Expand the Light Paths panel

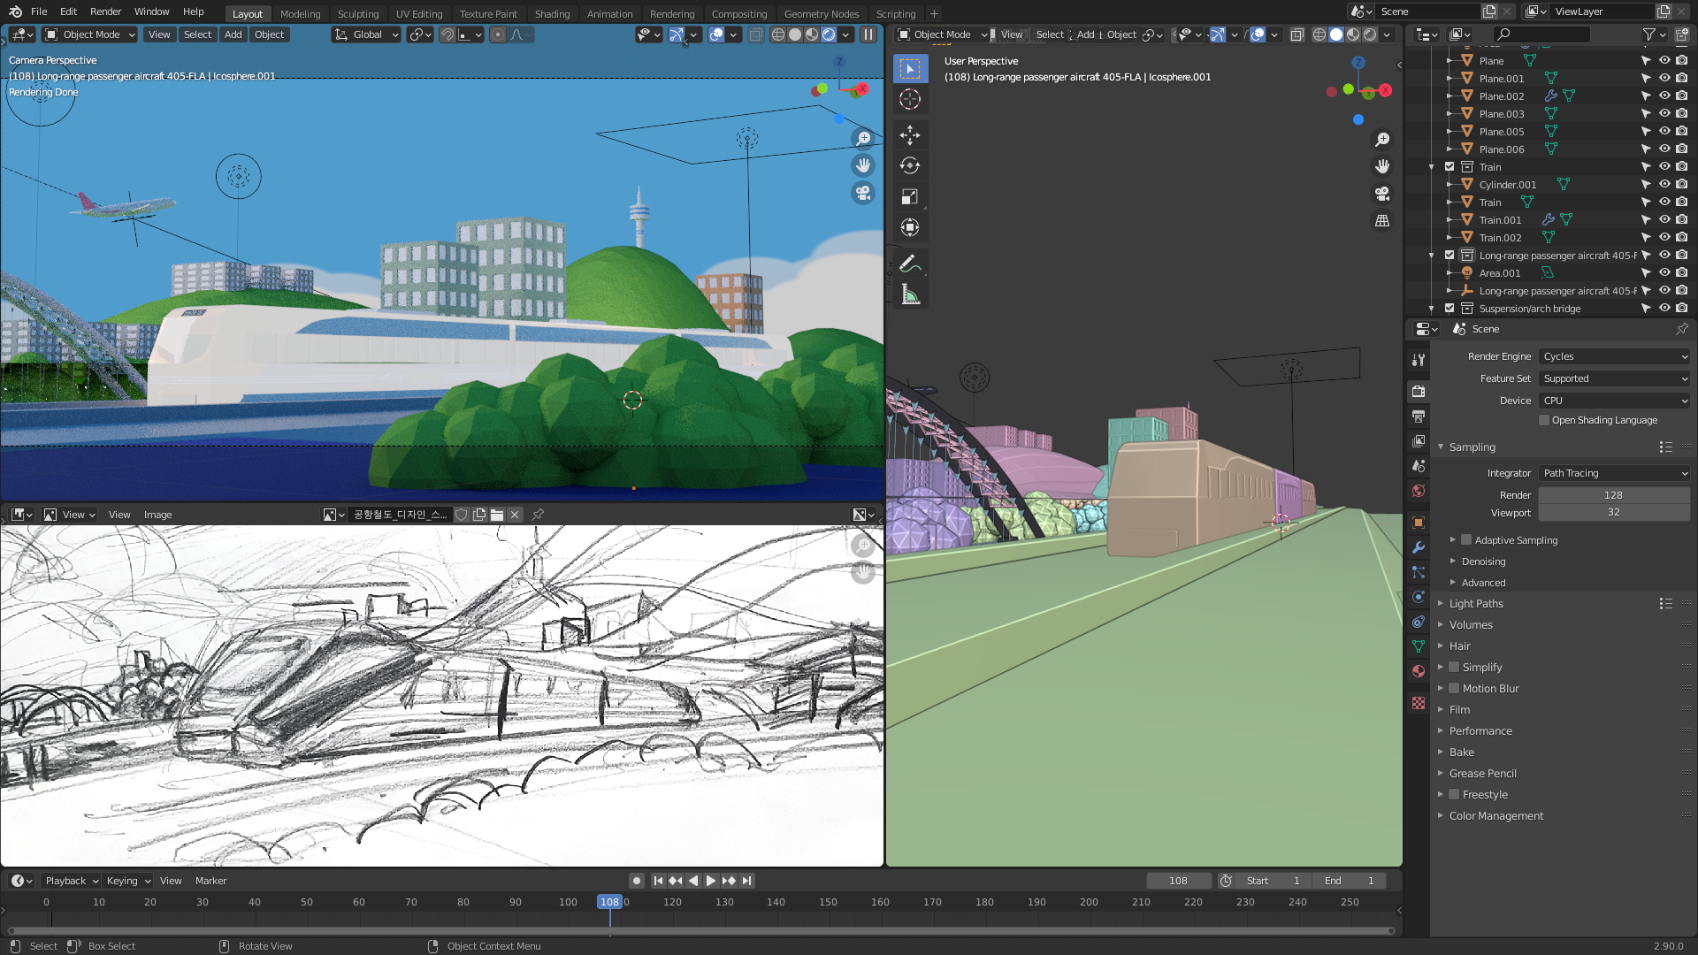pyautogui.click(x=1476, y=604)
